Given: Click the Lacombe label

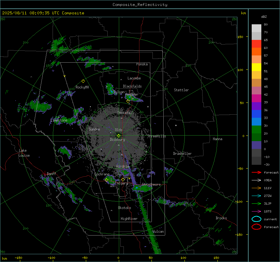Looking at the screenshot, I should click(134, 78).
